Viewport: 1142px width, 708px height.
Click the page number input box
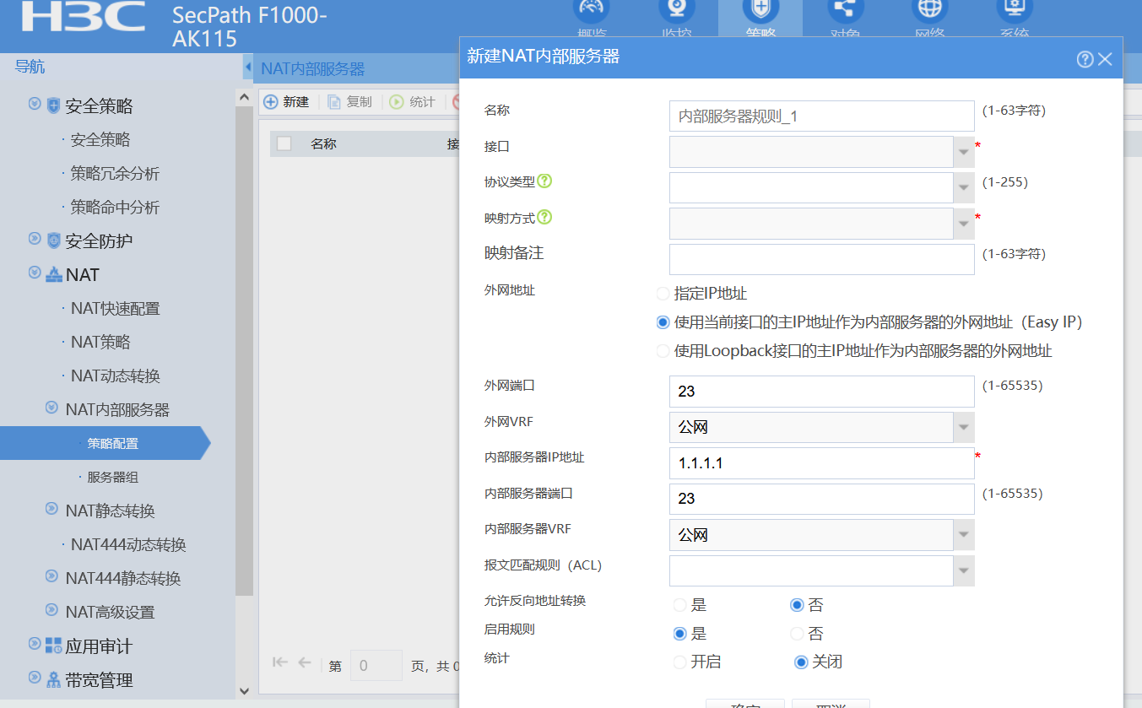coord(376,666)
